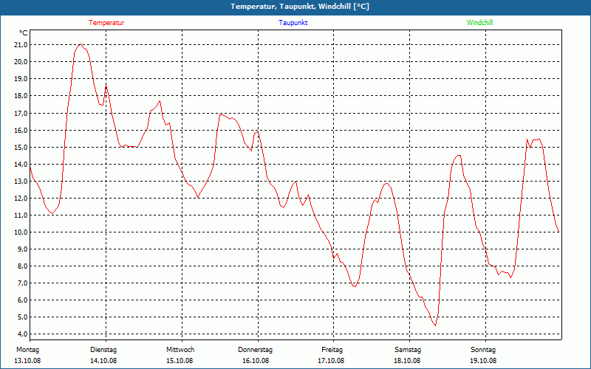Click the 14,0 y-axis value
Viewport: 591px width, 369px height.
[21, 164]
